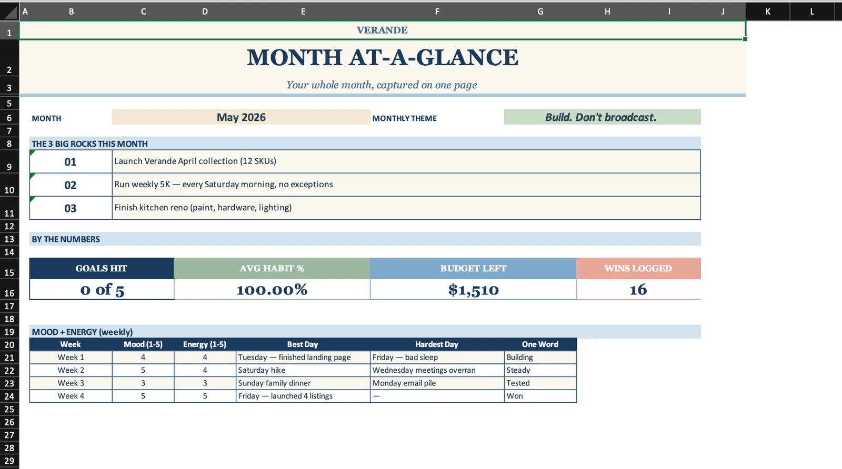Select column C header
842x469 pixels.
click(143, 11)
